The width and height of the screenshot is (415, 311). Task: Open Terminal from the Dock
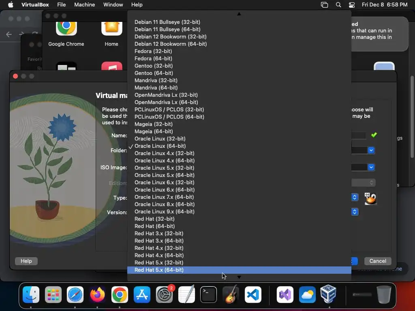coord(208,294)
